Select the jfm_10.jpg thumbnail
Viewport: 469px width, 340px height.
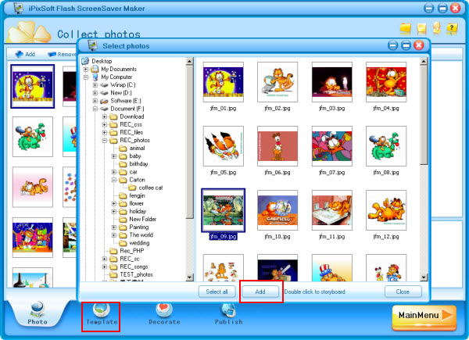[x=277, y=210]
